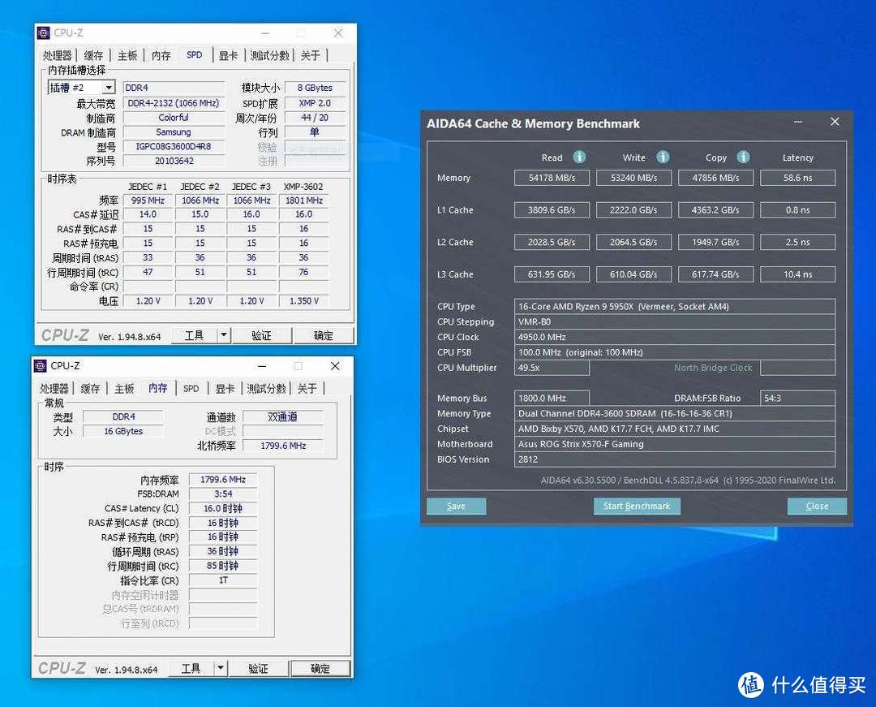The height and width of the screenshot is (707, 876).
Task: Open 关于 tab in bottom CPU-Z
Action: [307, 389]
